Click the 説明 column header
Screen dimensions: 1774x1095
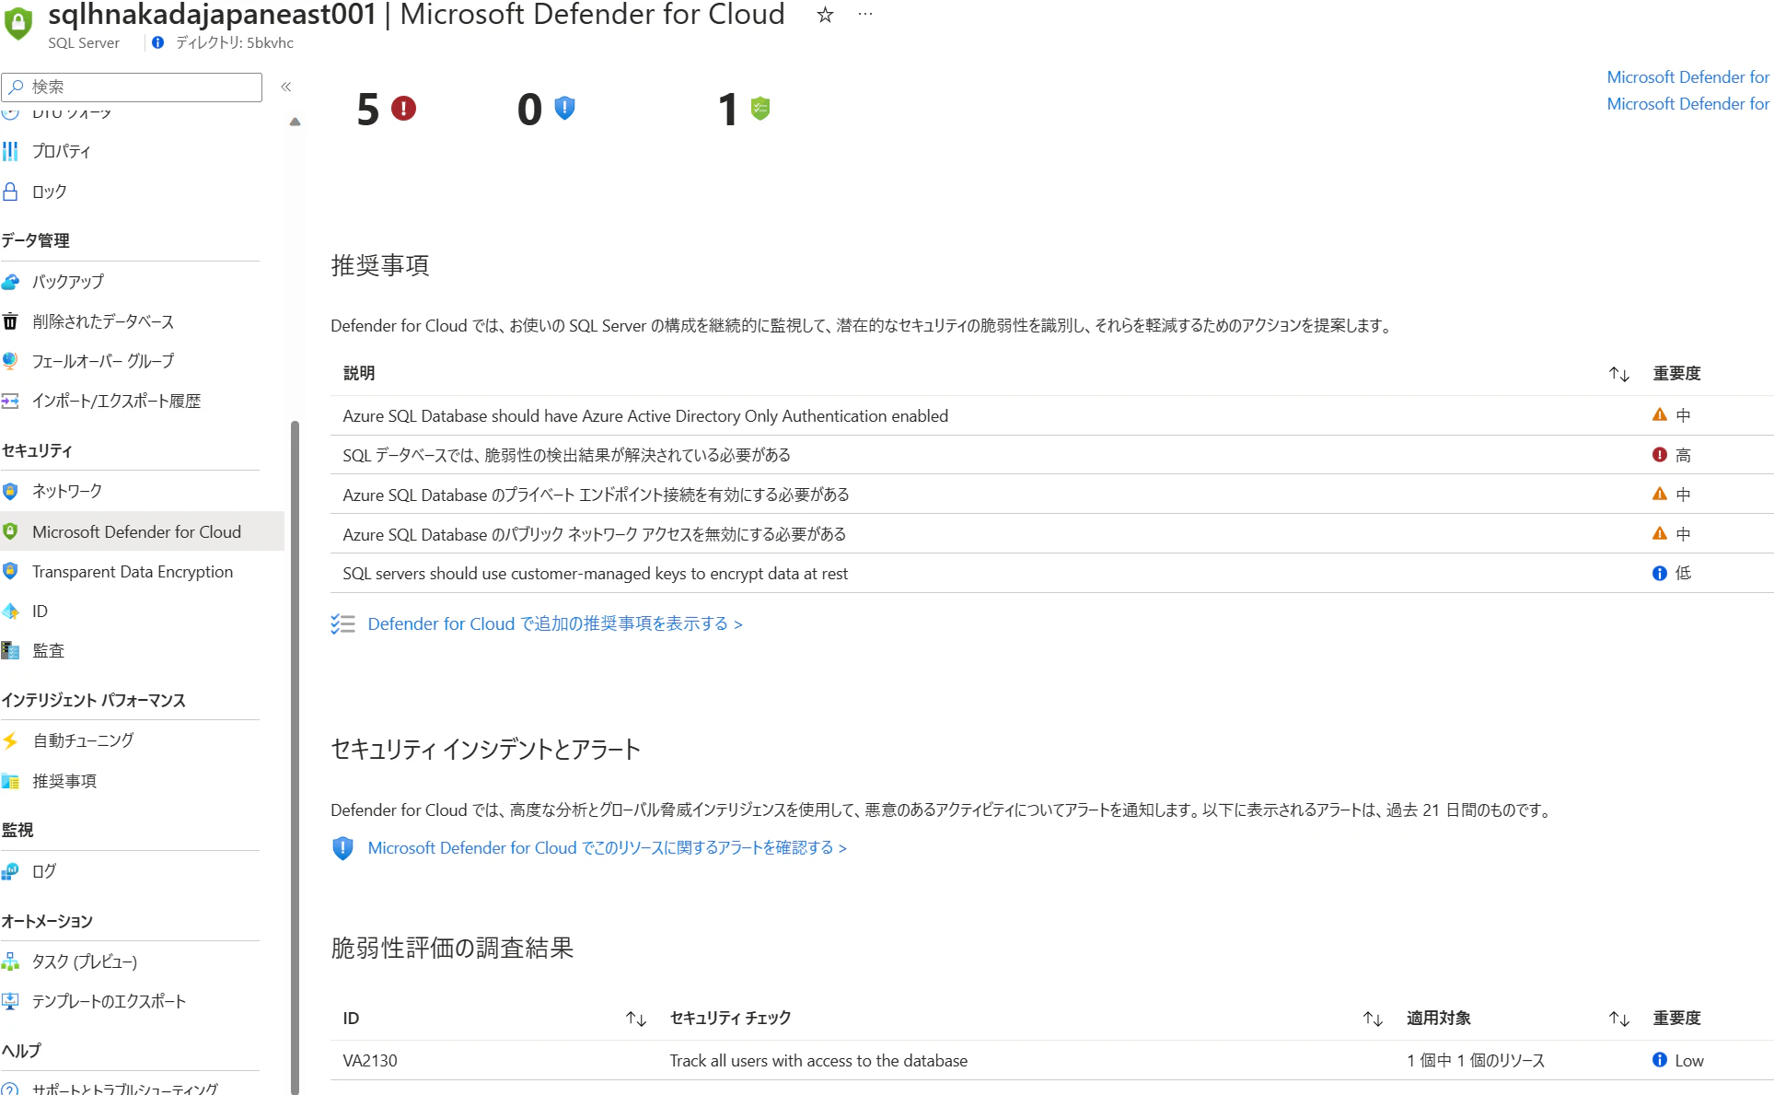pyautogui.click(x=359, y=373)
